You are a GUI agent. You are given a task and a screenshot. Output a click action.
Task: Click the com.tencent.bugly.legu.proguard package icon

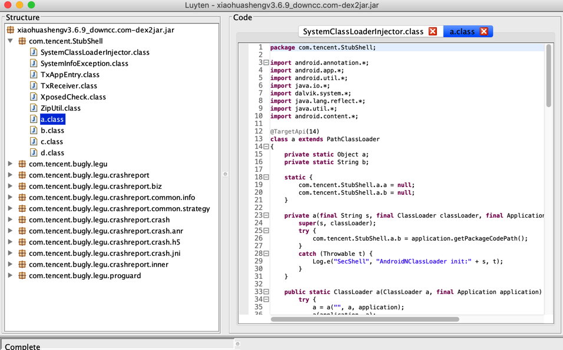22,275
